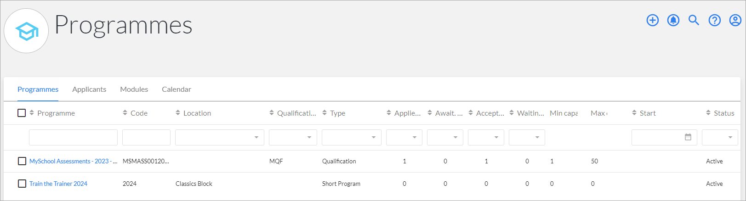Sort by Programme column arrows

point(32,113)
